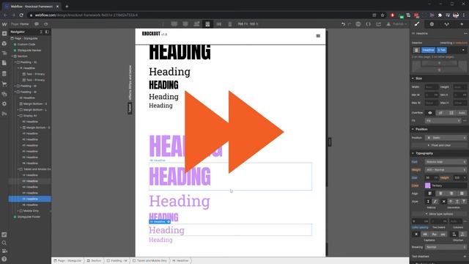Add a text shadow with plus icon

(x=465, y=257)
